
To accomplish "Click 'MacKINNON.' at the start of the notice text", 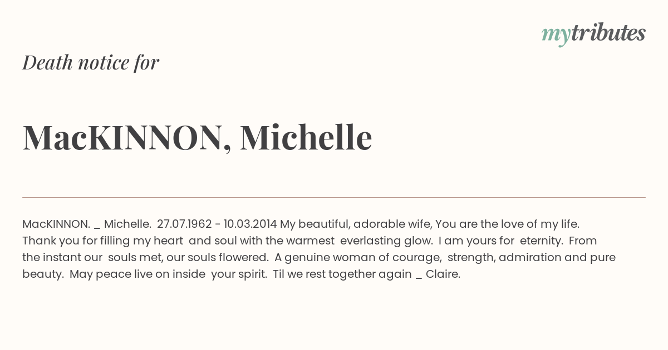I will pyautogui.click(x=56, y=224).
